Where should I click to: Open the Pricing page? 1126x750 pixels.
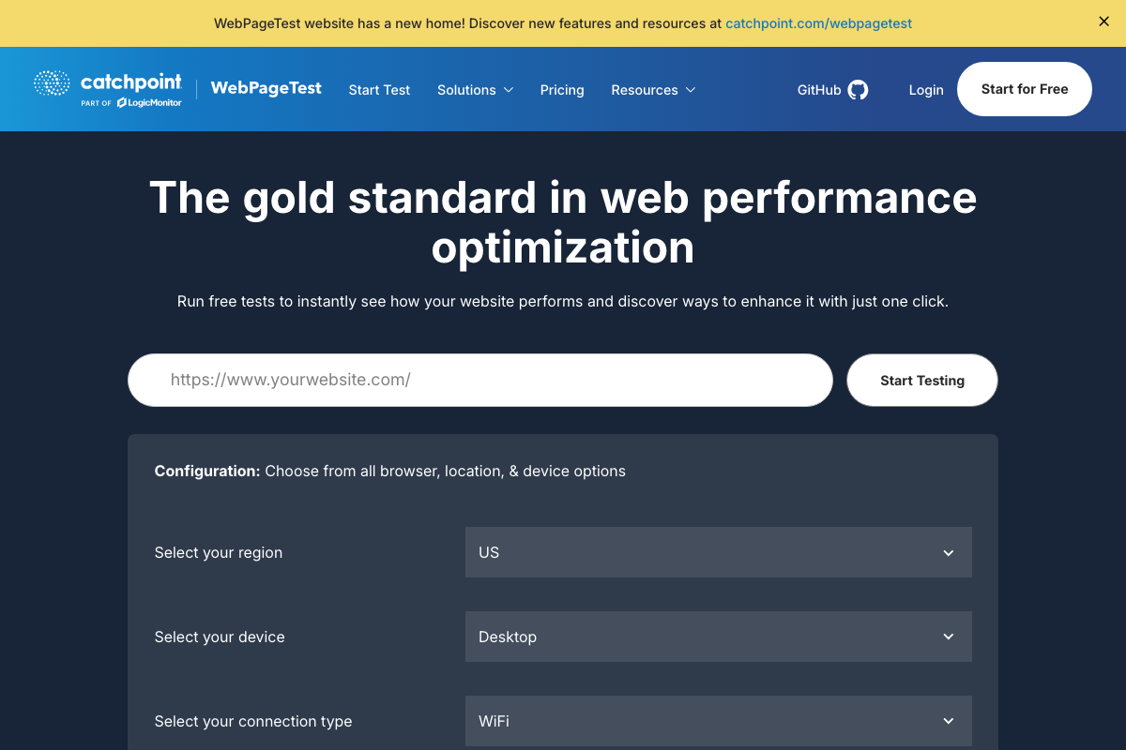point(562,90)
